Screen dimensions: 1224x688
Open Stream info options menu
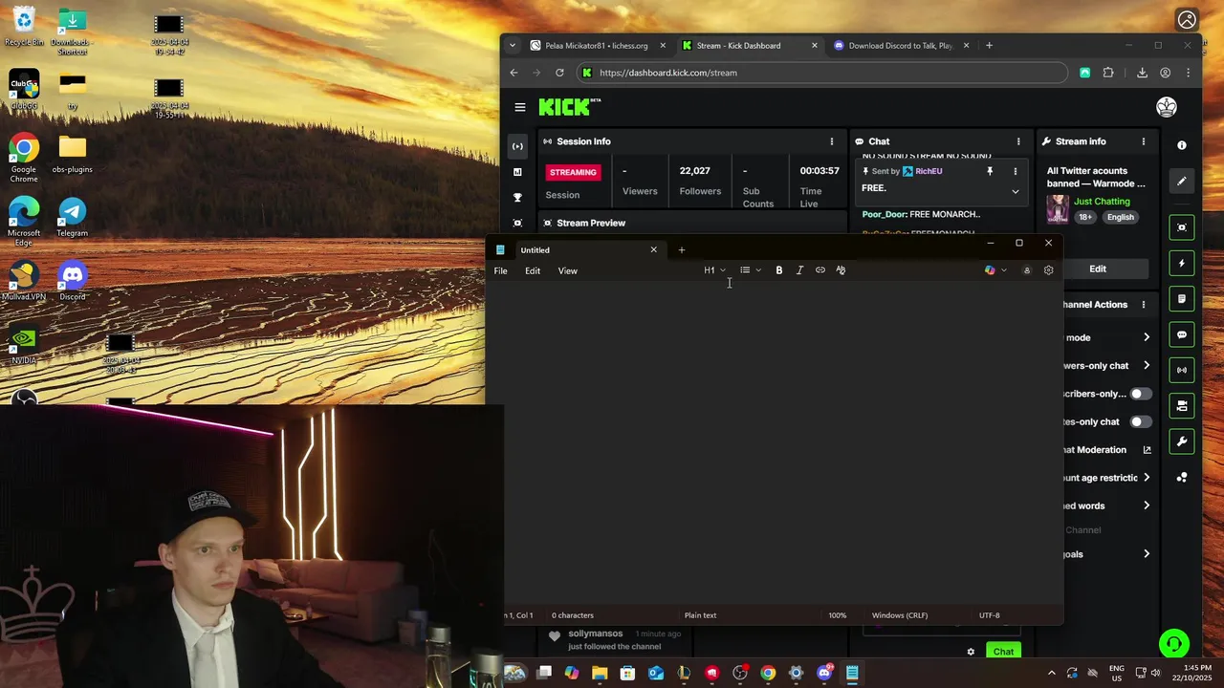(1143, 141)
